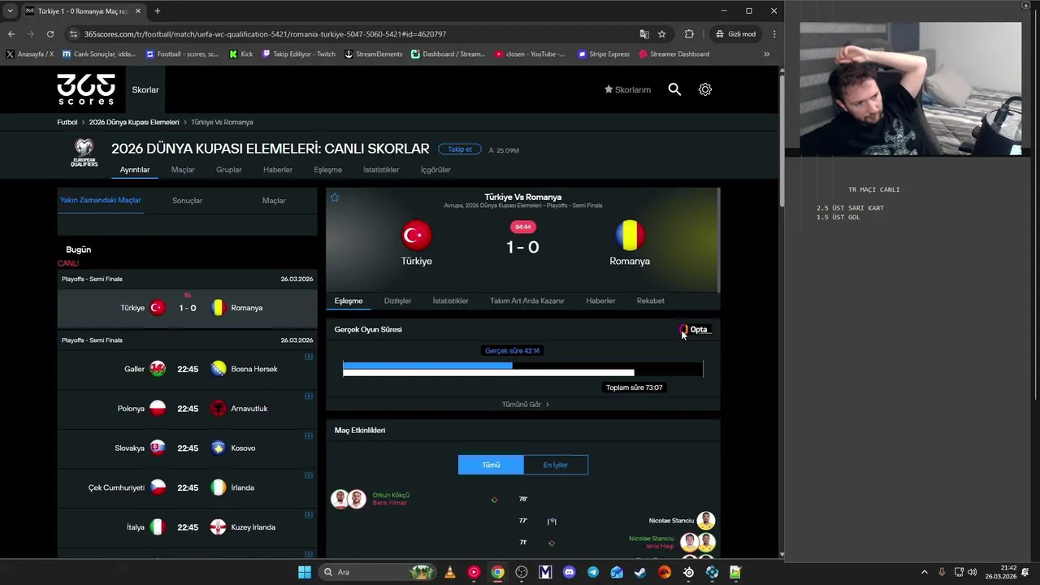Click the Futbol breadcrumb link
The image size is (1040, 585).
coord(67,122)
